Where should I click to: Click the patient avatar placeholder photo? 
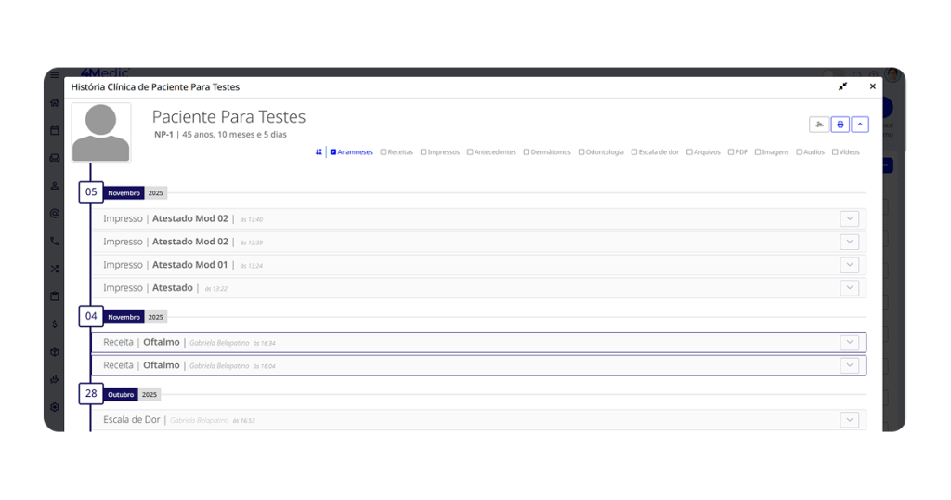pos(101,132)
